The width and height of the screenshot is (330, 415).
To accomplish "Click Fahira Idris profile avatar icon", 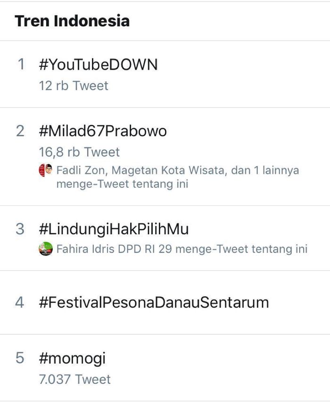I will pyautogui.click(x=46, y=249).
